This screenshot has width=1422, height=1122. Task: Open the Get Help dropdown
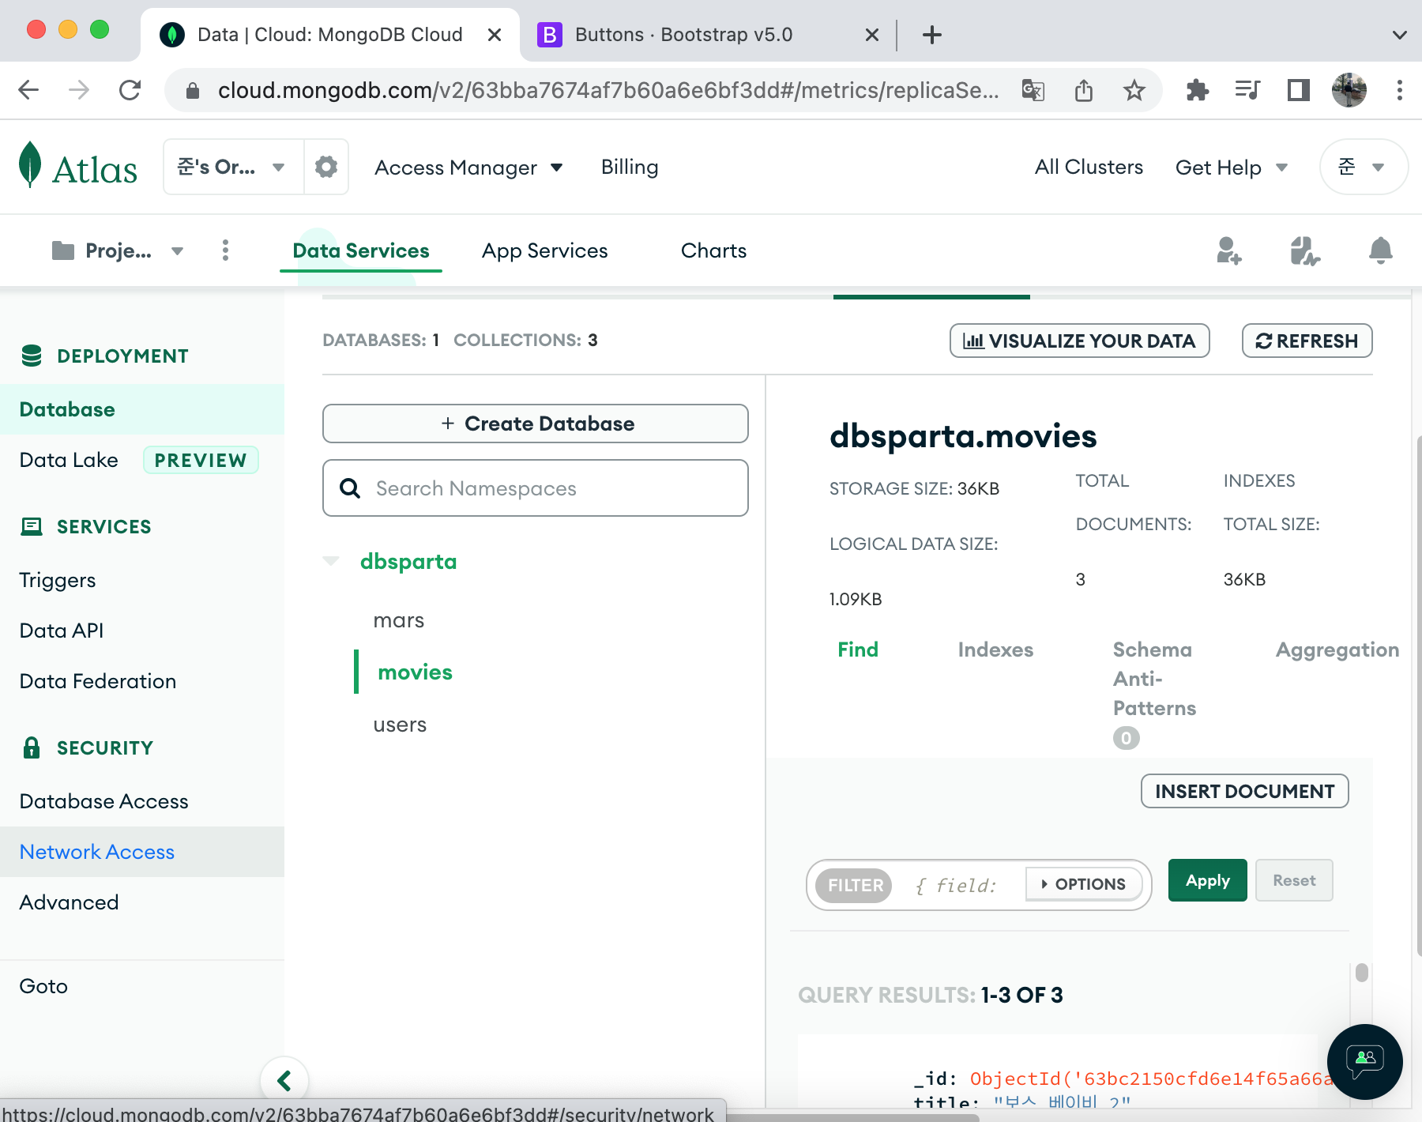pyautogui.click(x=1232, y=168)
